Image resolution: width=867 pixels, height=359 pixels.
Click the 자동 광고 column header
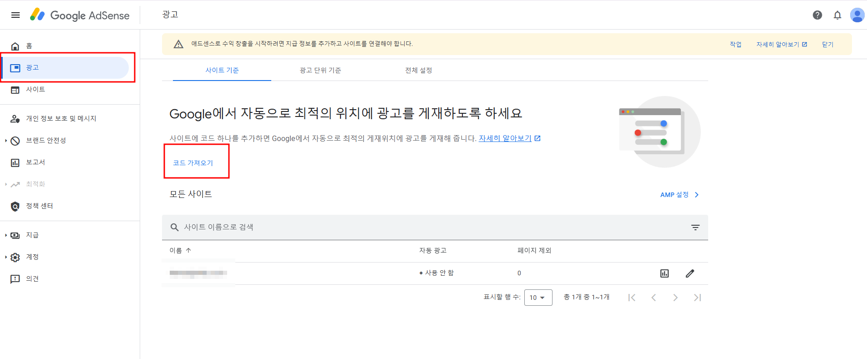(433, 250)
